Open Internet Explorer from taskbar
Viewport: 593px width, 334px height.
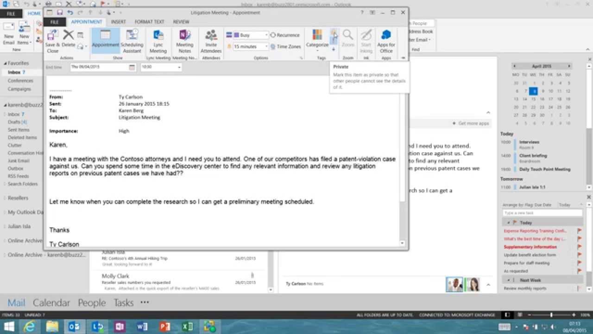pos(30,327)
